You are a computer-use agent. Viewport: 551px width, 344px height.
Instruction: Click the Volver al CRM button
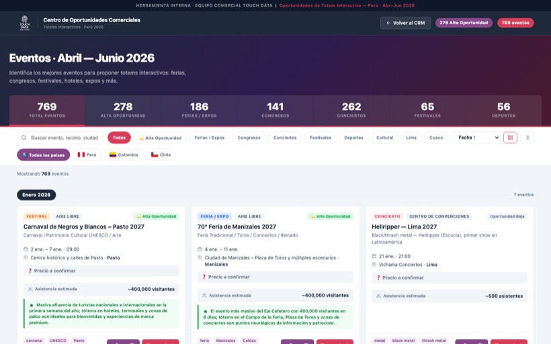point(405,23)
